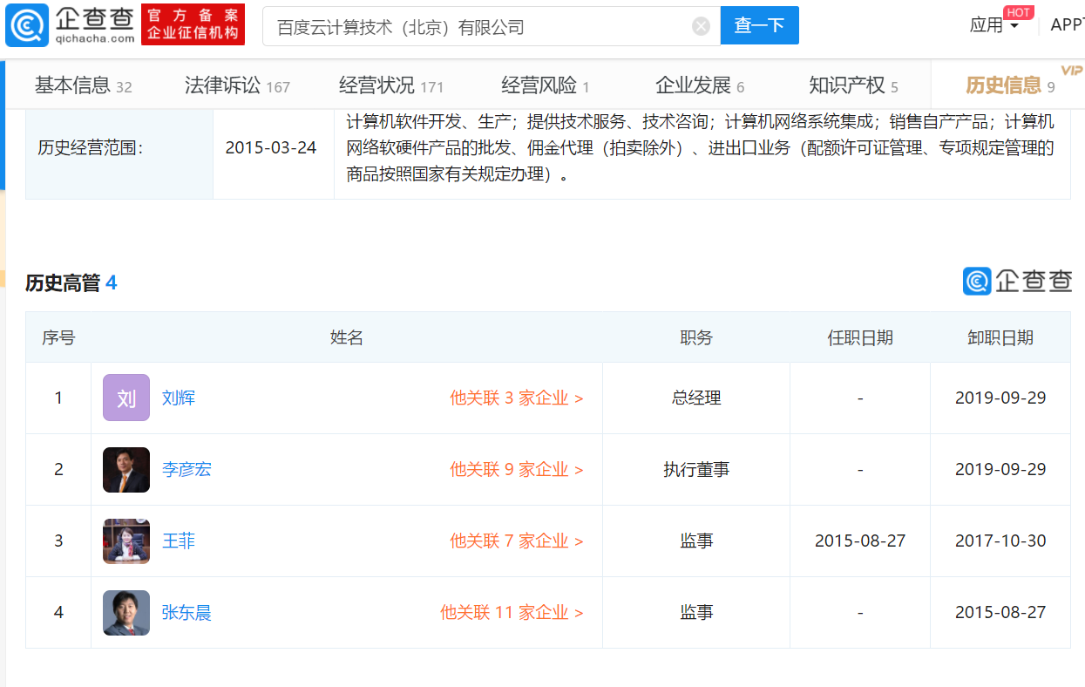
Task: Open 刘辉's profile link
Action: pos(179,398)
